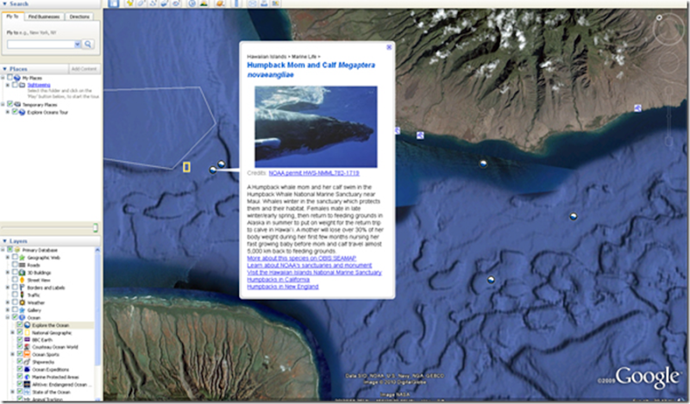Select the Cousteau Ocean World layer row
The width and height of the screenshot is (690, 404).
pos(54,347)
